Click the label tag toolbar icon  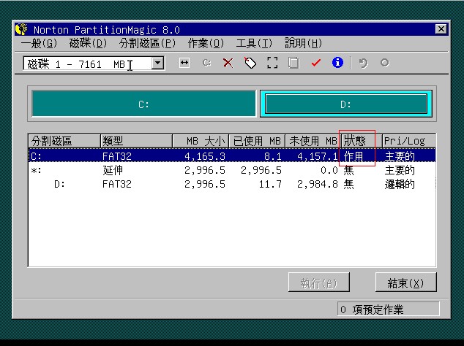[250, 63]
